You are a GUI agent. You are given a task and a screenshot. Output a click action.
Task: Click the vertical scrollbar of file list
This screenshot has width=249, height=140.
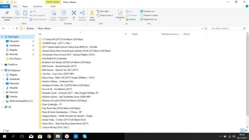pyautogui.click(x=247, y=75)
